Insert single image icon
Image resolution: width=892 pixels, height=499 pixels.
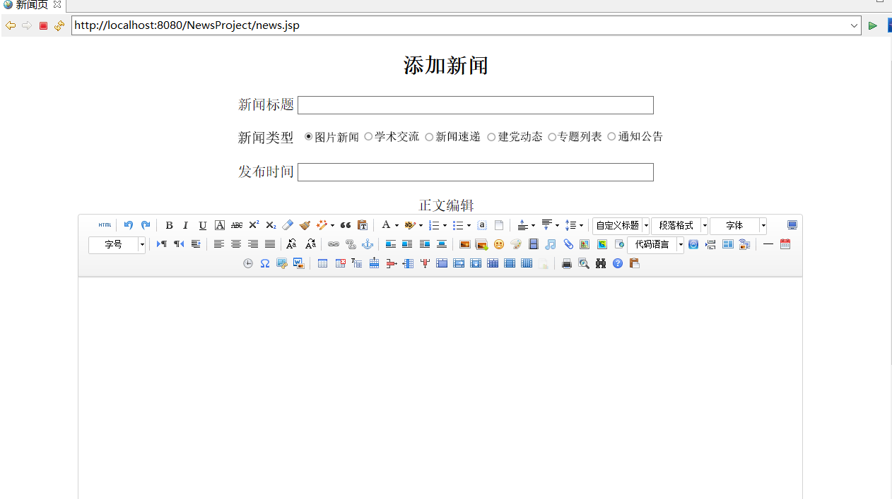[465, 244]
